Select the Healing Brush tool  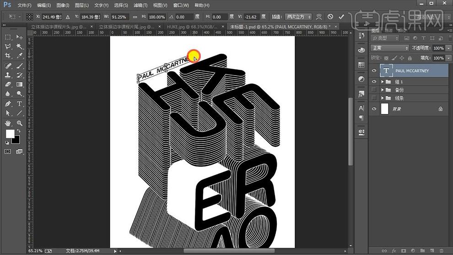[x=8, y=66]
